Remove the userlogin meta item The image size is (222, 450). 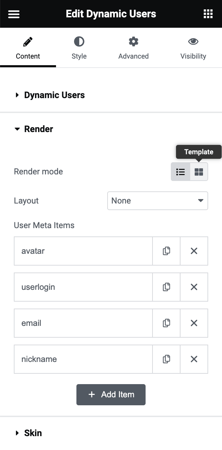pos(194,287)
